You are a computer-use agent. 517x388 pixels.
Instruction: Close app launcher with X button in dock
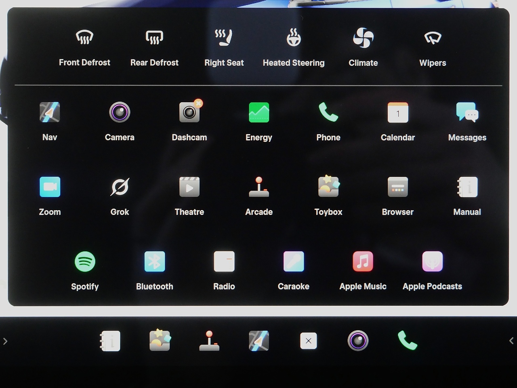tap(308, 341)
